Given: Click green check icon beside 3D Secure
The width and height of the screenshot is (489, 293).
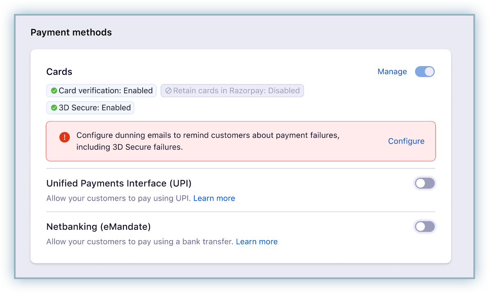Looking at the screenshot, I should 54,108.
